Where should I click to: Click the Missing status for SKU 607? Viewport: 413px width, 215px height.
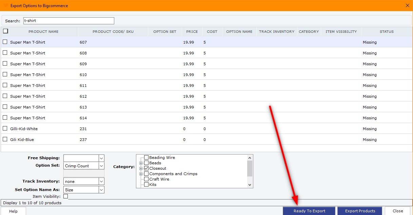pos(370,42)
